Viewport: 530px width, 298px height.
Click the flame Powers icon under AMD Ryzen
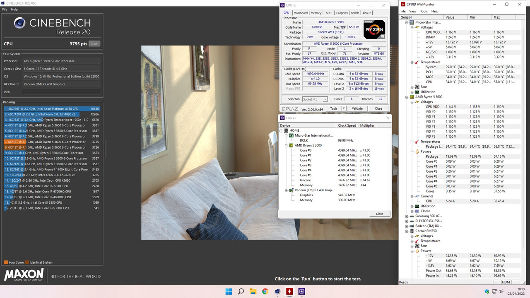coord(417,151)
